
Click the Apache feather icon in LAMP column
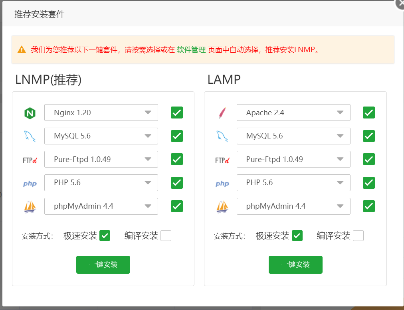(222, 112)
